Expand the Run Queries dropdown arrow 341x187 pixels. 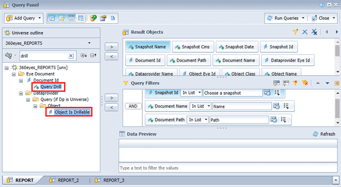point(303,18)
